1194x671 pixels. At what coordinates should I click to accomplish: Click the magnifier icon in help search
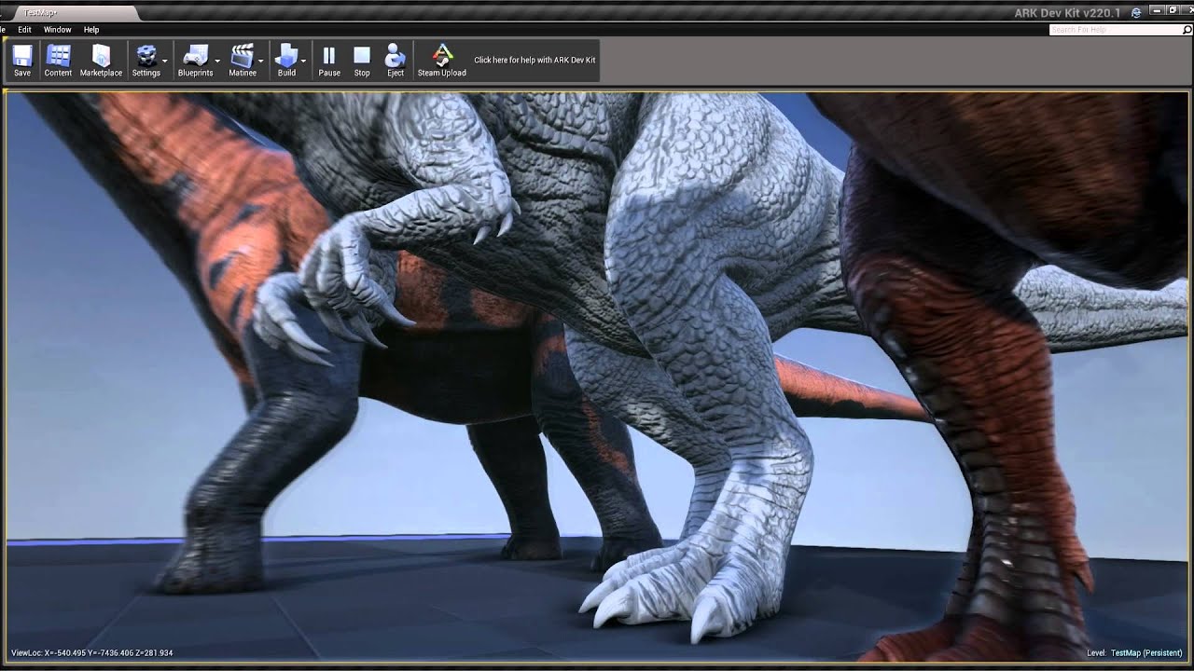(1187, 30)
